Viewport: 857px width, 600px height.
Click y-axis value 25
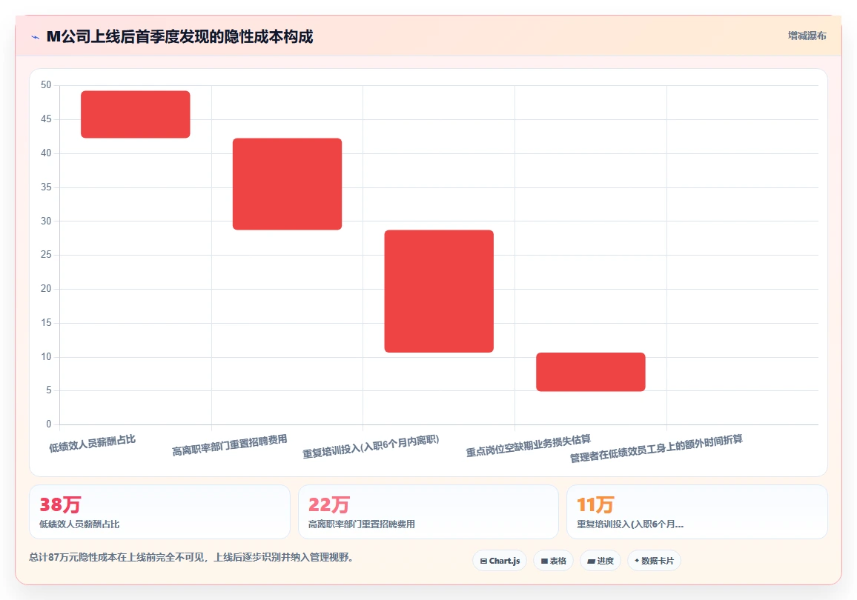(x=46, y=255)
